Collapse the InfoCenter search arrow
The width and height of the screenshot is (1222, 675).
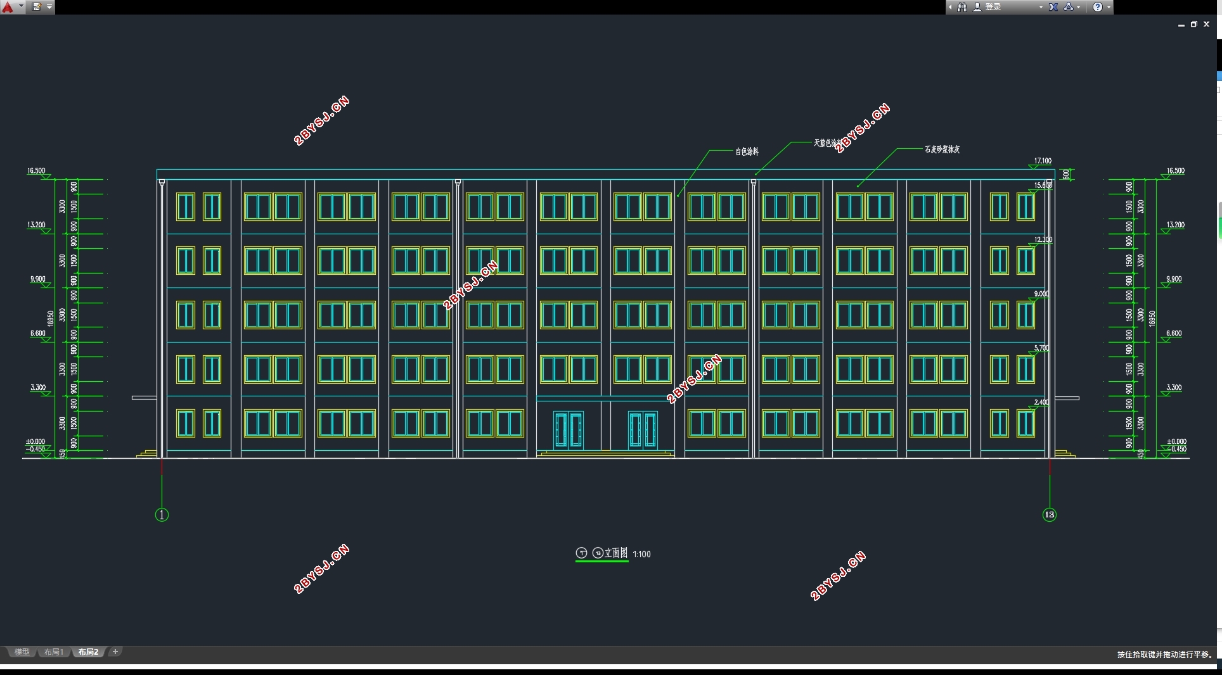950,7
